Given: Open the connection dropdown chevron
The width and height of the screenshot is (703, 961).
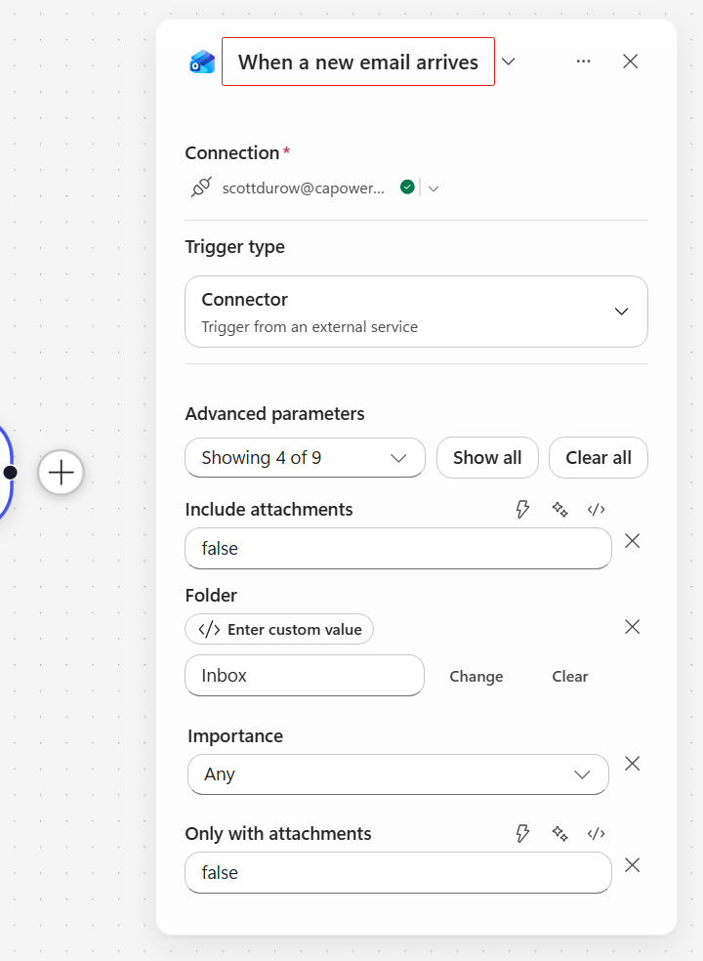Looking at the screenshot, I should [434, 188].
